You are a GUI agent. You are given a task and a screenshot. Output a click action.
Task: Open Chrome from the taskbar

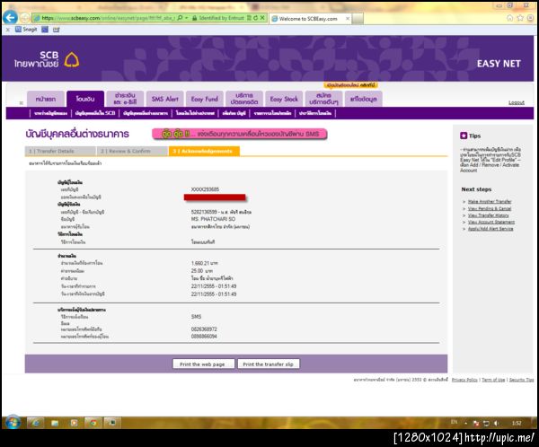93,423
